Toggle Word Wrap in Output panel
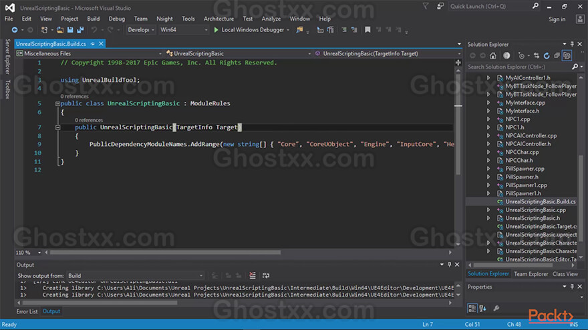The height and width of the screenshot is (330, 588). (266, 276)
